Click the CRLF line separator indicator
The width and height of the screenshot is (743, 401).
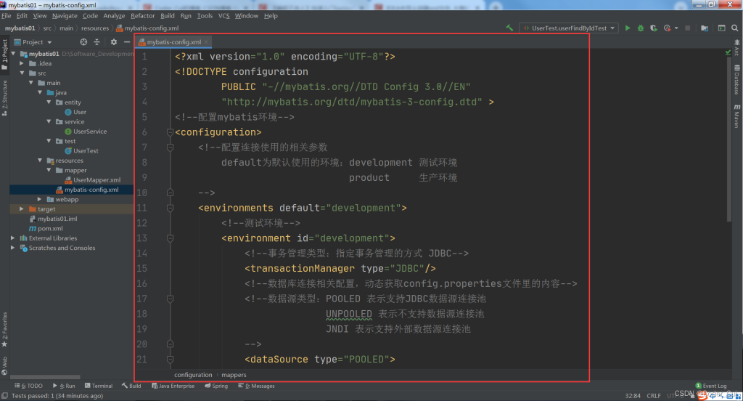[654, 396]
